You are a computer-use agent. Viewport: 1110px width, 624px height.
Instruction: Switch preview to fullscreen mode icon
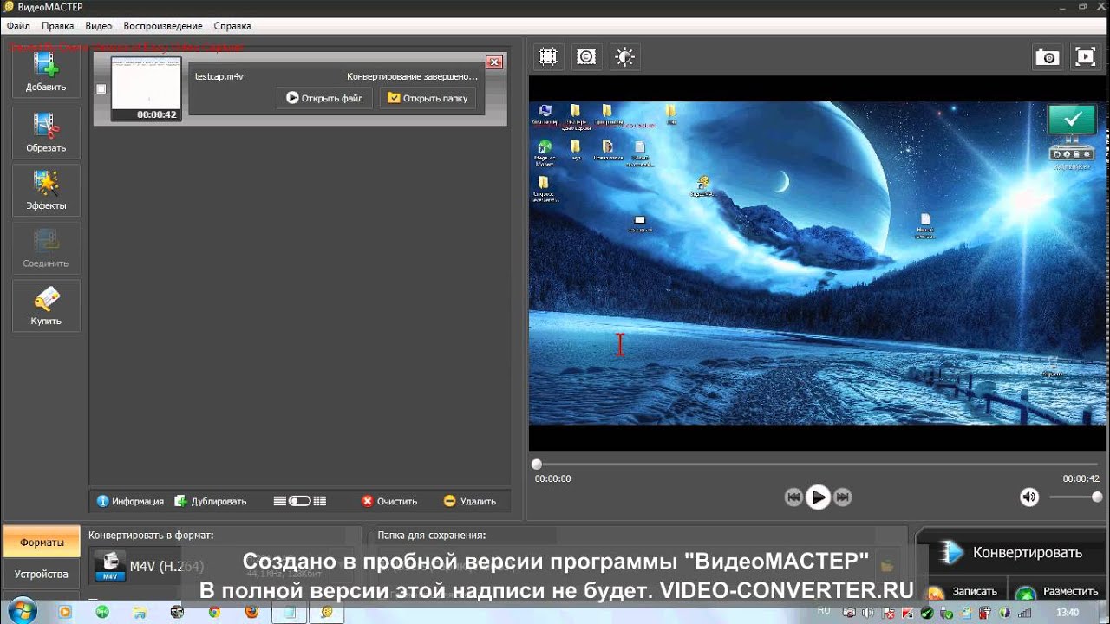(x=1085, y=57)
